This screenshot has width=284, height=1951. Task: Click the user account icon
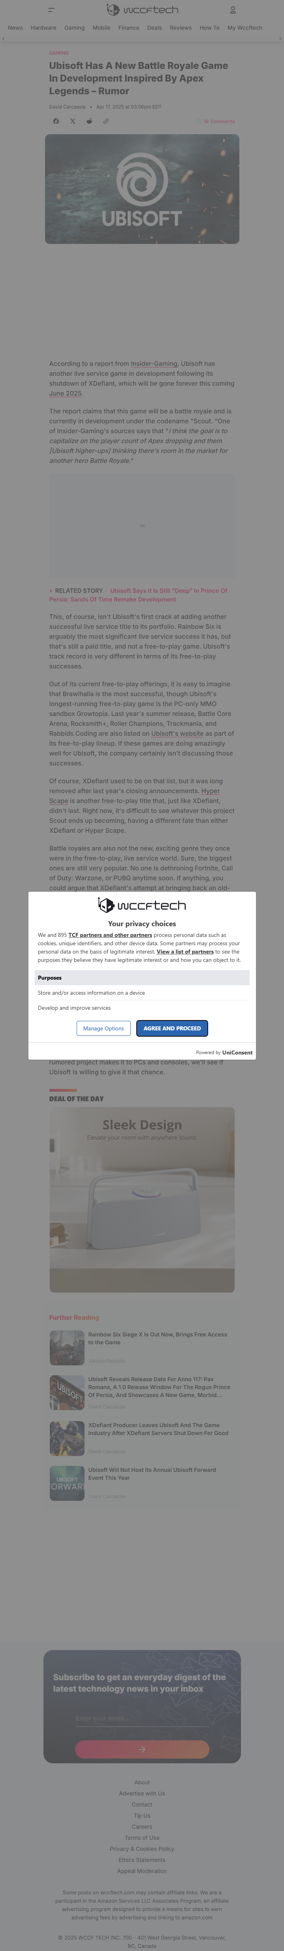click(233, 10)
